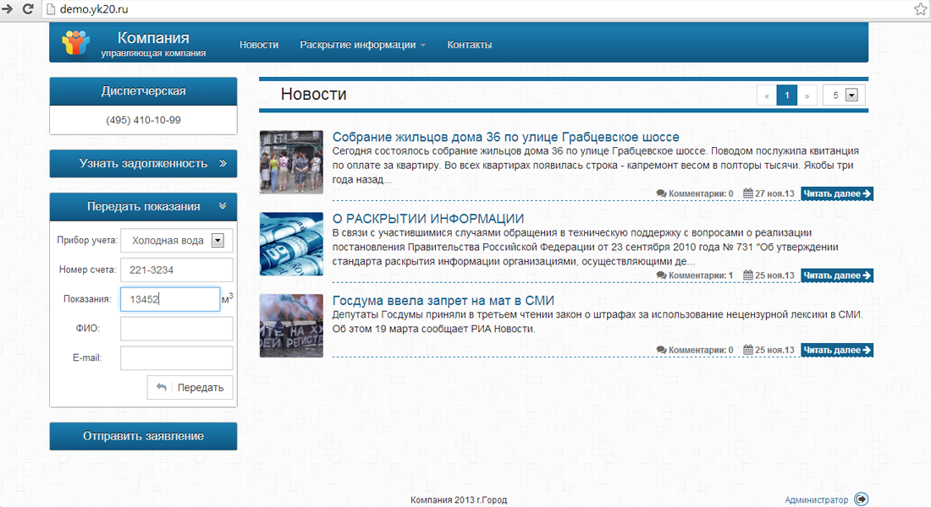931x507 pixels.
Task: Open the Контакты menu item
Action: (x=469, y=45)
